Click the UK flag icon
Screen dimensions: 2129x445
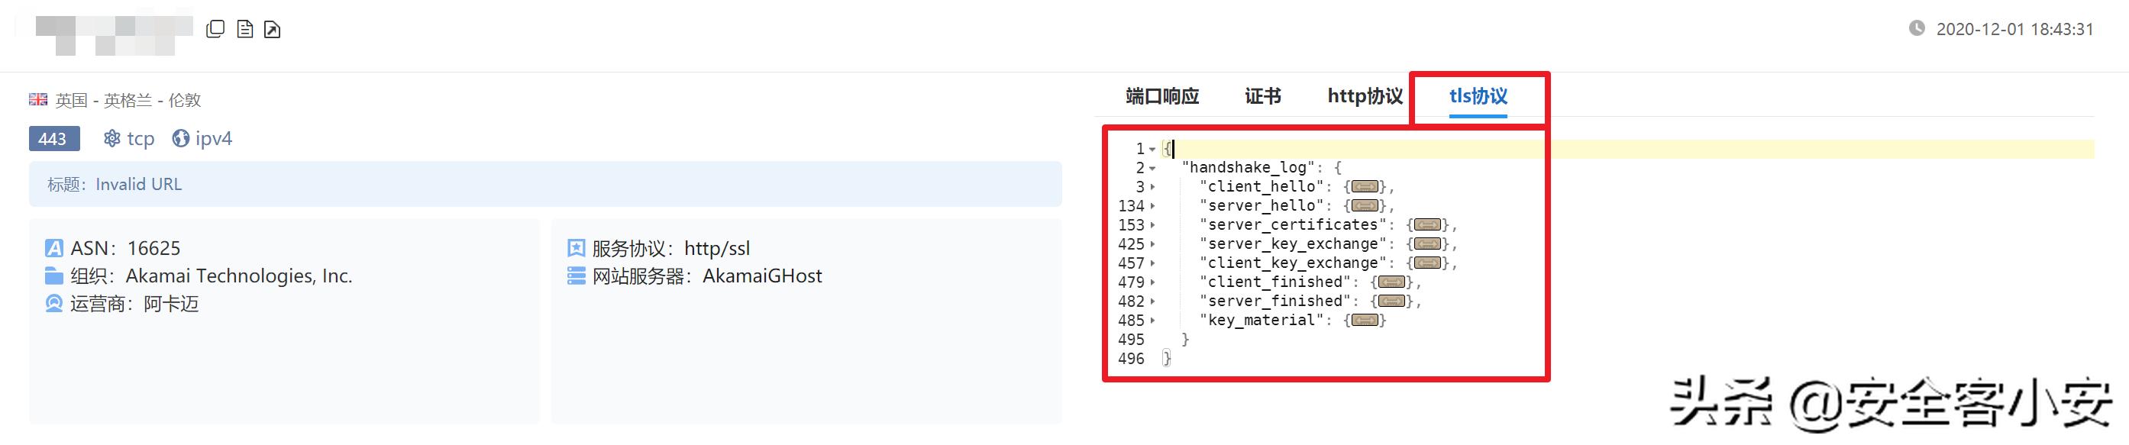[38, 99]
